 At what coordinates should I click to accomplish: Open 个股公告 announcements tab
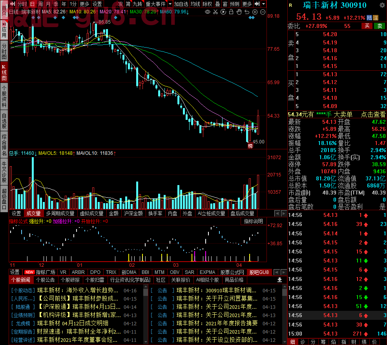click(46, 280)
